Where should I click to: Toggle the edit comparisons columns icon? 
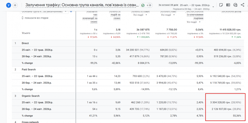tap(228, 5)
